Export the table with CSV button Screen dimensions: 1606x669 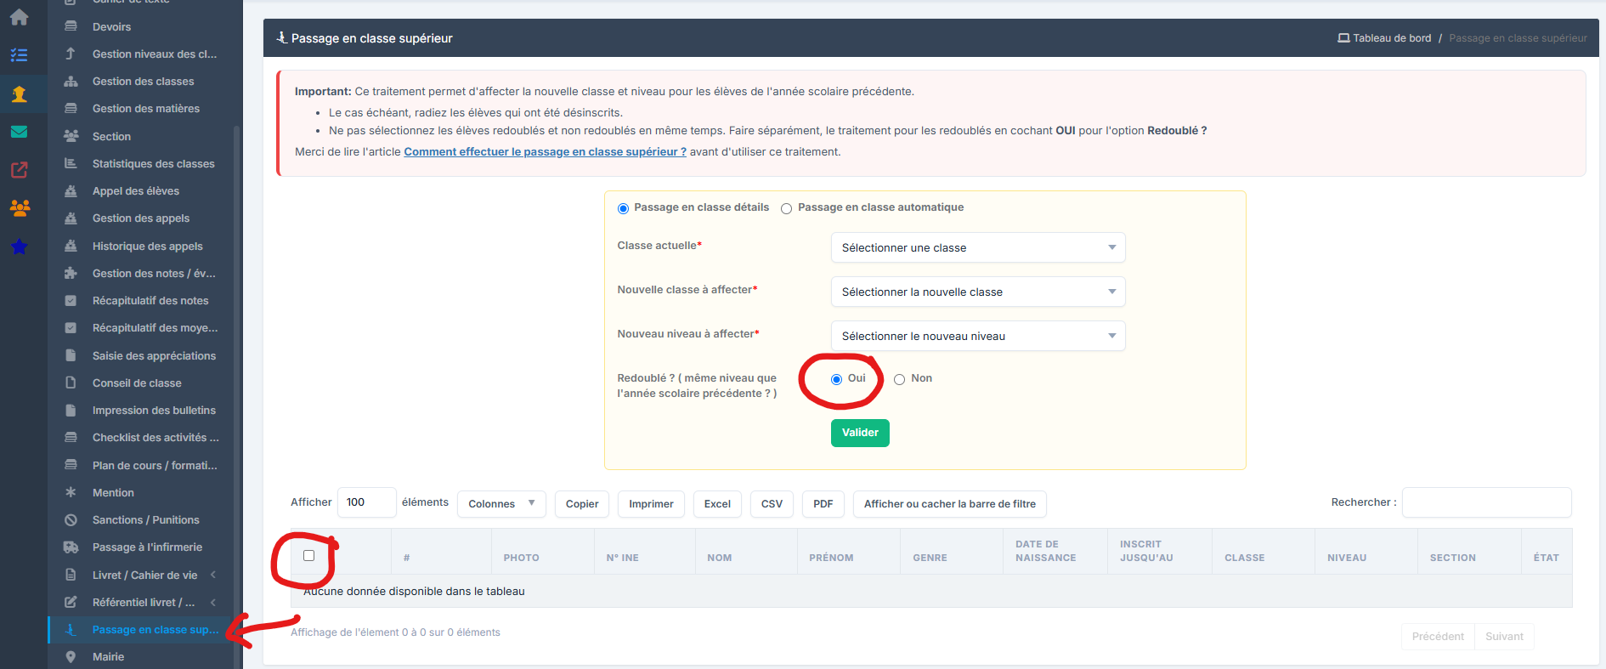772,503
